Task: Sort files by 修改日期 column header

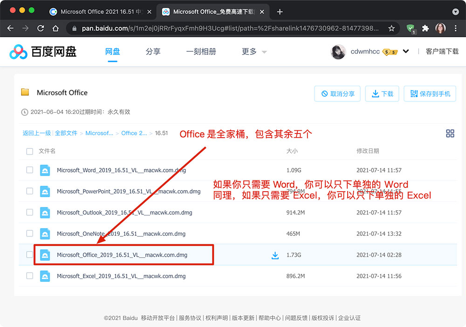Action: pyautogui.click(x=368, y=151)
